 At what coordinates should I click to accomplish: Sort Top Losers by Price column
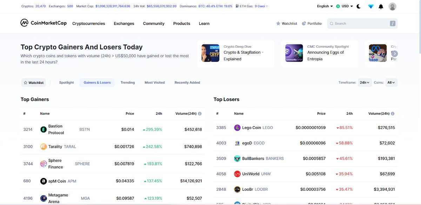(x=321, y=114)
